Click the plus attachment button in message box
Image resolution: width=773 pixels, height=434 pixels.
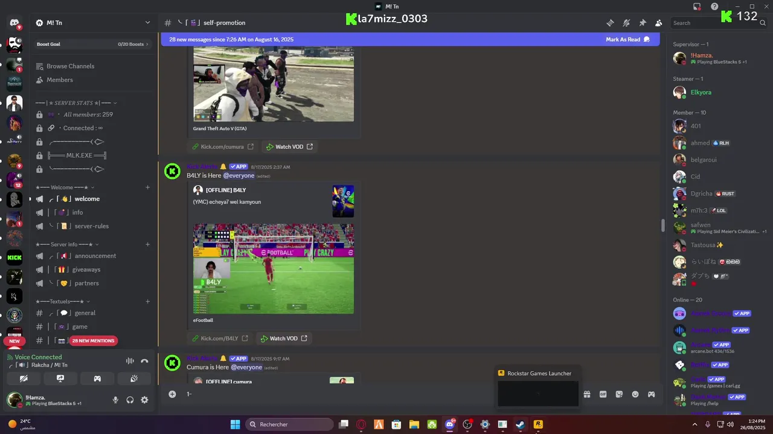point(172,394)
